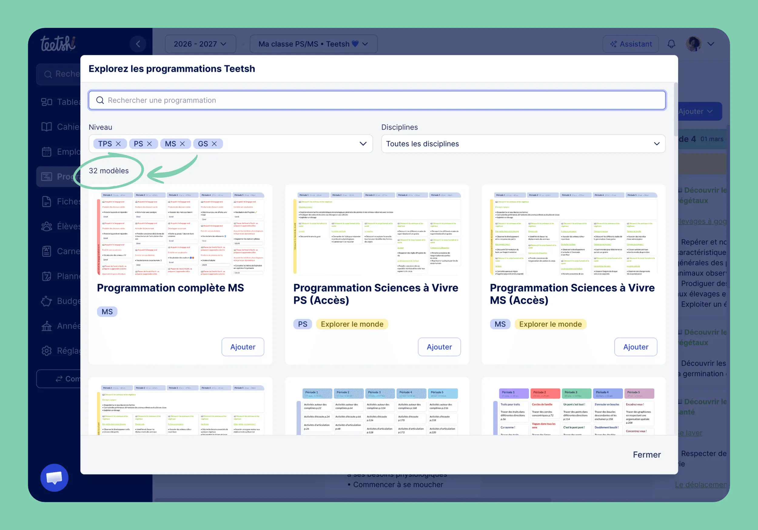Click the user avatar picture
This screenshot has height=530, width=758.
(x=694, y=44)
